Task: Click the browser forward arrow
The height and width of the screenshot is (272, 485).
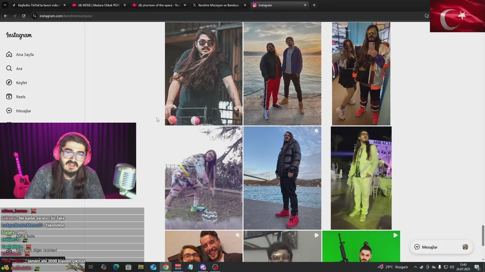Action: [14, 16]
